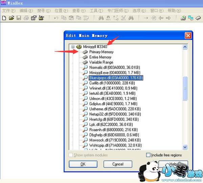Open the 编辑(E) menu
This screenshot has height=183, width=203.
[26, 10]
